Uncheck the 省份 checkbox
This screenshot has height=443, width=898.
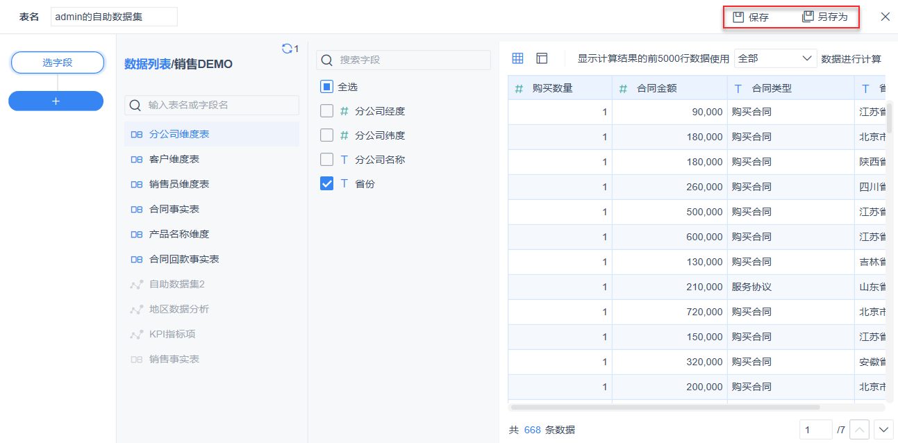click(327, 184)
